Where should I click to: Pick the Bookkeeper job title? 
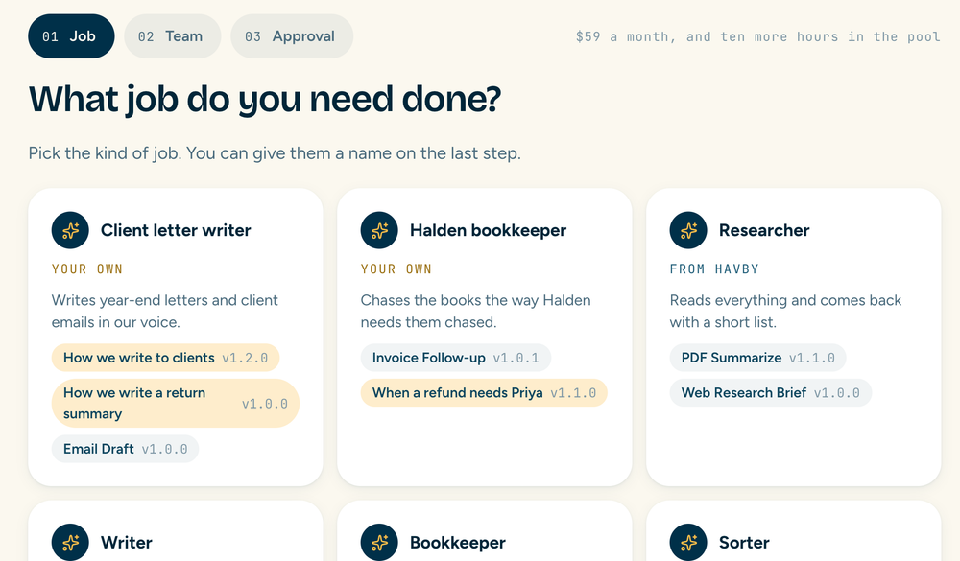pos(458,543)
